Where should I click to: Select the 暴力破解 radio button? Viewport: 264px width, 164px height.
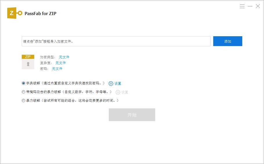23,101
